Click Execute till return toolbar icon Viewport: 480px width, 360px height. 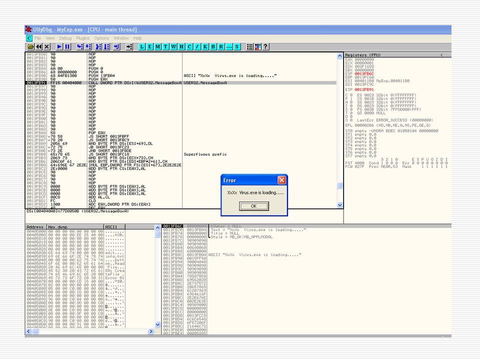pyautogui.click(x=116, y=47)
